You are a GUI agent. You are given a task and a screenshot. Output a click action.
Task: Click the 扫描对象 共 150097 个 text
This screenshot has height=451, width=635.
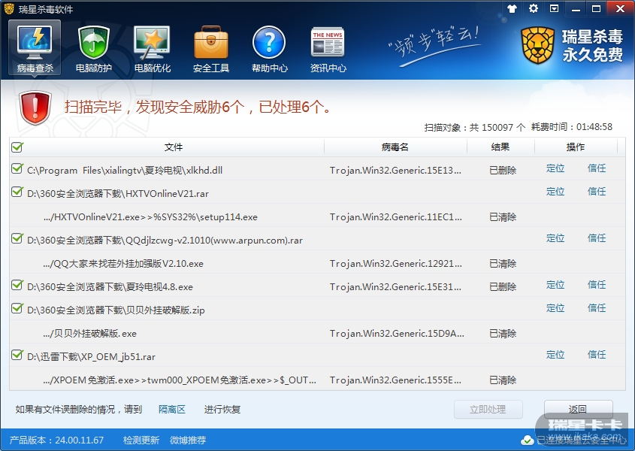click(x=475, y=127)
